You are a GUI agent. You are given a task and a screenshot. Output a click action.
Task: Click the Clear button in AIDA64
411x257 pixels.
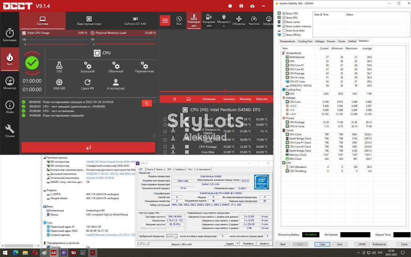tap(322, 244)
